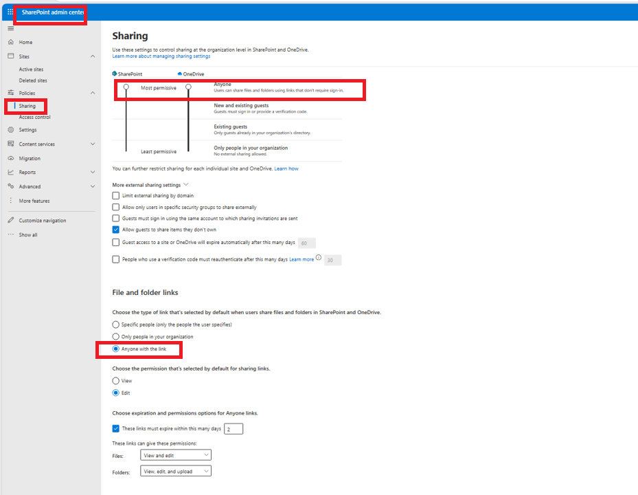Open the app launcher waffle icon
The width and height of the screenshot is (638, 495).
coord(10,12)
